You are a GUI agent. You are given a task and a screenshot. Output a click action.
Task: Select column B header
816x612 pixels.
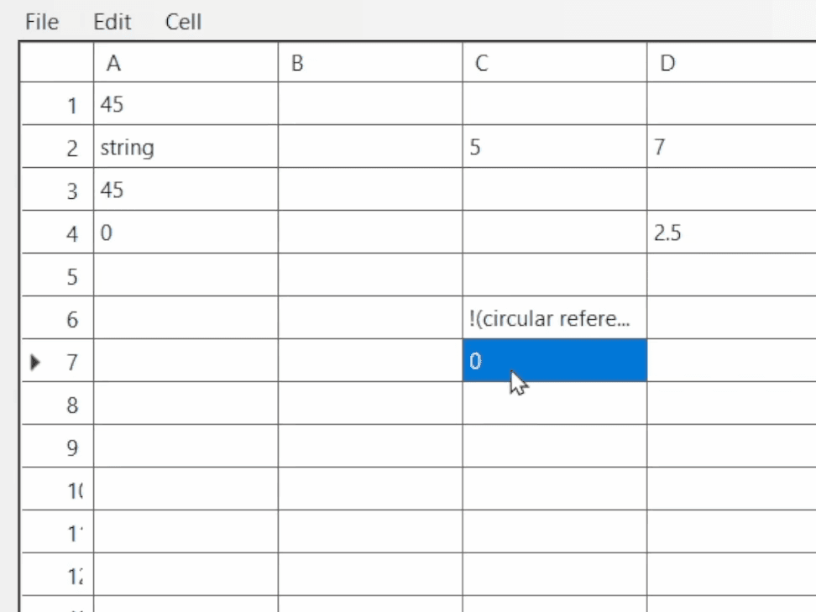tap(370, 62)
